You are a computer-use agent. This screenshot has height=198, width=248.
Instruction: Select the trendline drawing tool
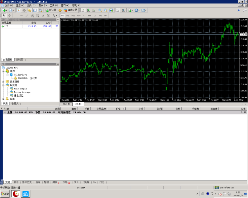pos(27,16)
